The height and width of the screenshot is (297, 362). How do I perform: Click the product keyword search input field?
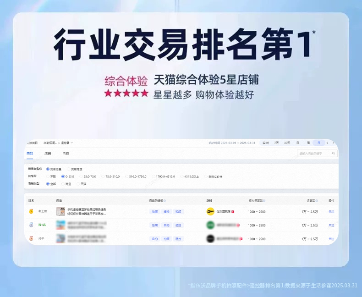tap(317, 154)
